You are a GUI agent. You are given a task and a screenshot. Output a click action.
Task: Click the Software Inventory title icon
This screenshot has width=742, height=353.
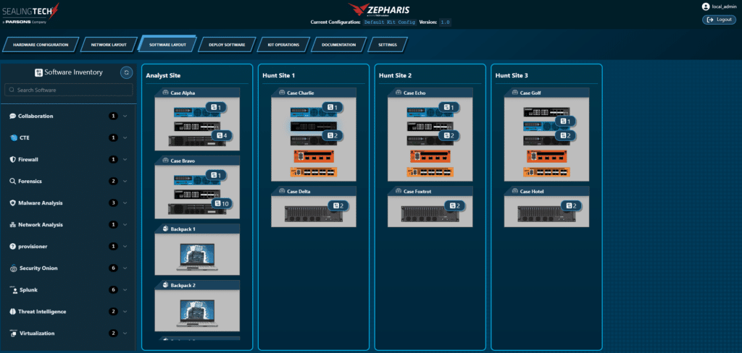(x=38, y=73)
